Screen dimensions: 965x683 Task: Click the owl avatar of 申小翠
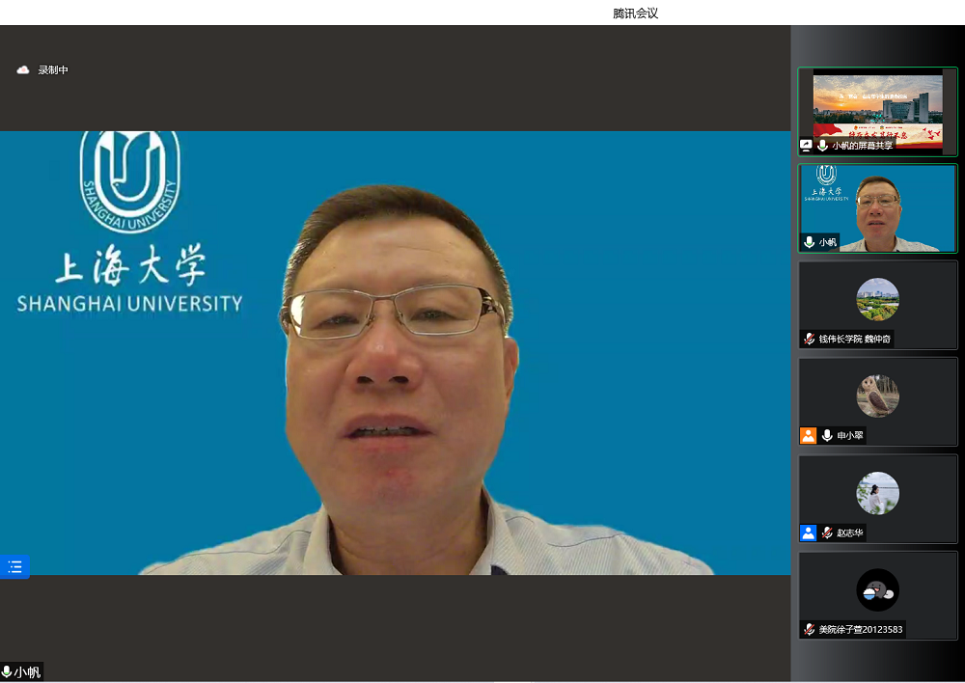point(877,396)
